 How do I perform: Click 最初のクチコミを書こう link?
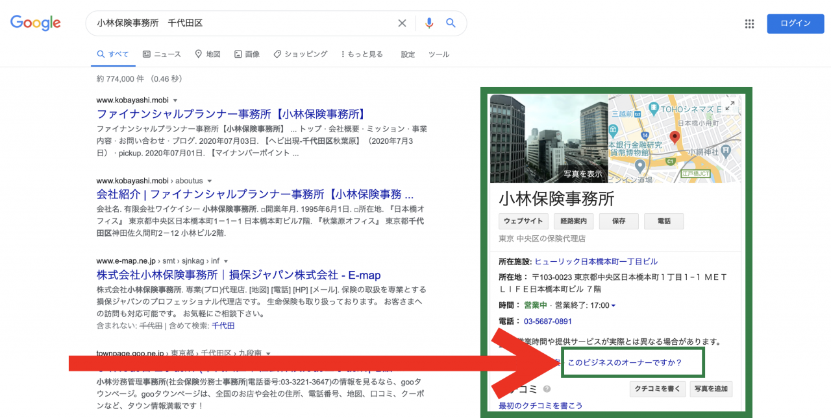point(541,406)
